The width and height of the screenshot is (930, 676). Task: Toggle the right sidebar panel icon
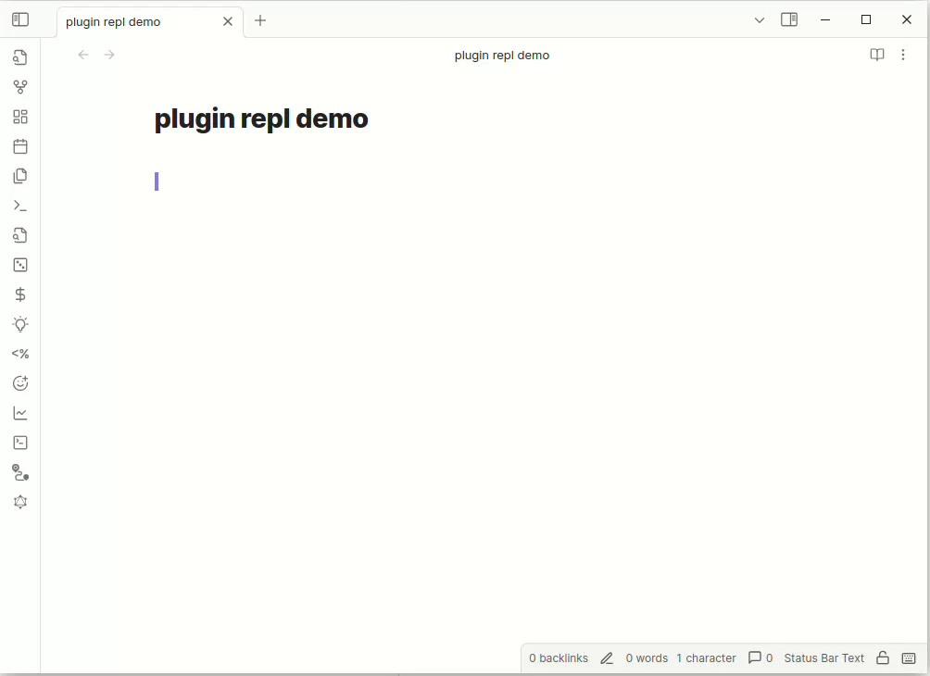click(789, 19)
